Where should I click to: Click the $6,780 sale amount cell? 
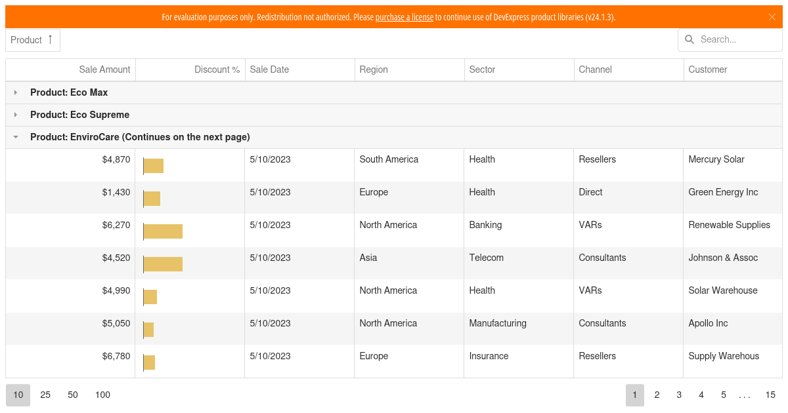tap(71, 362)
